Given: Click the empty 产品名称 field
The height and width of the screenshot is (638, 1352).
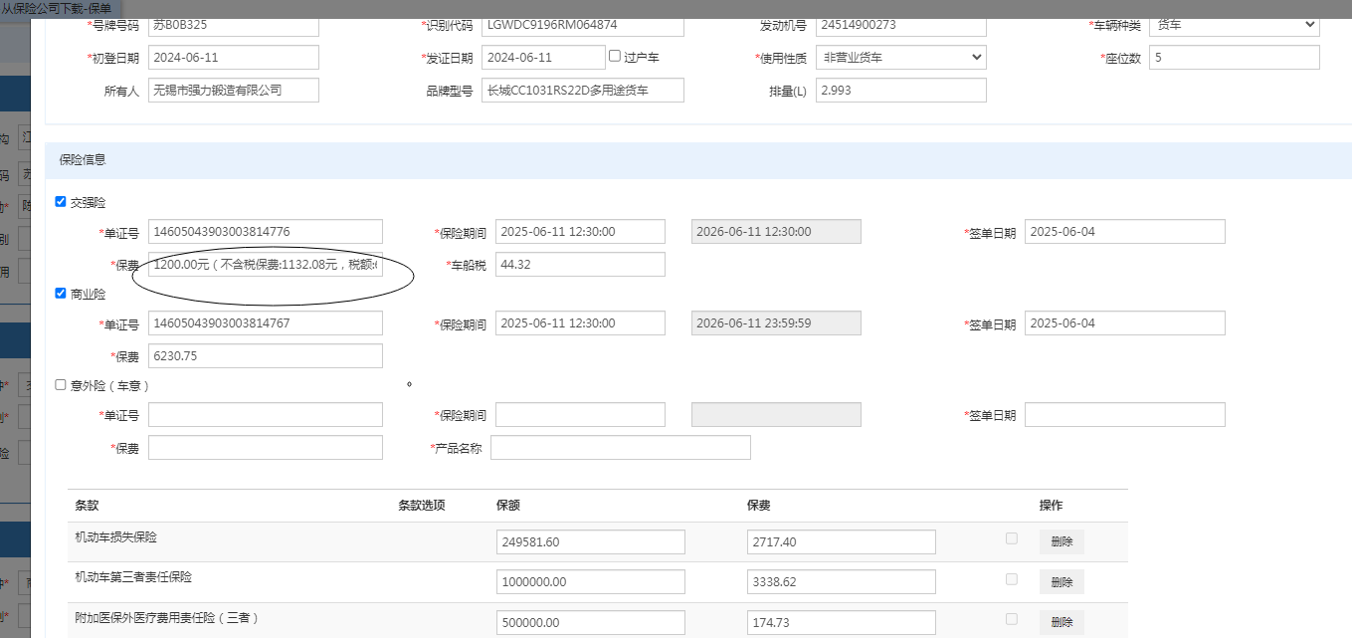Looking at the screenshot, I should click(x=621, y=448).
